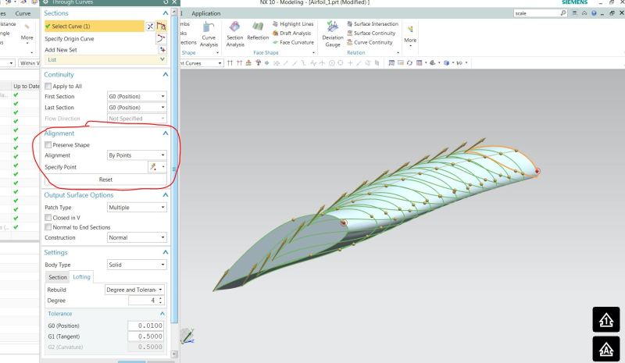625x363 pixels.
Task: Switch to the Lofting tab
Action: [82, 277]
